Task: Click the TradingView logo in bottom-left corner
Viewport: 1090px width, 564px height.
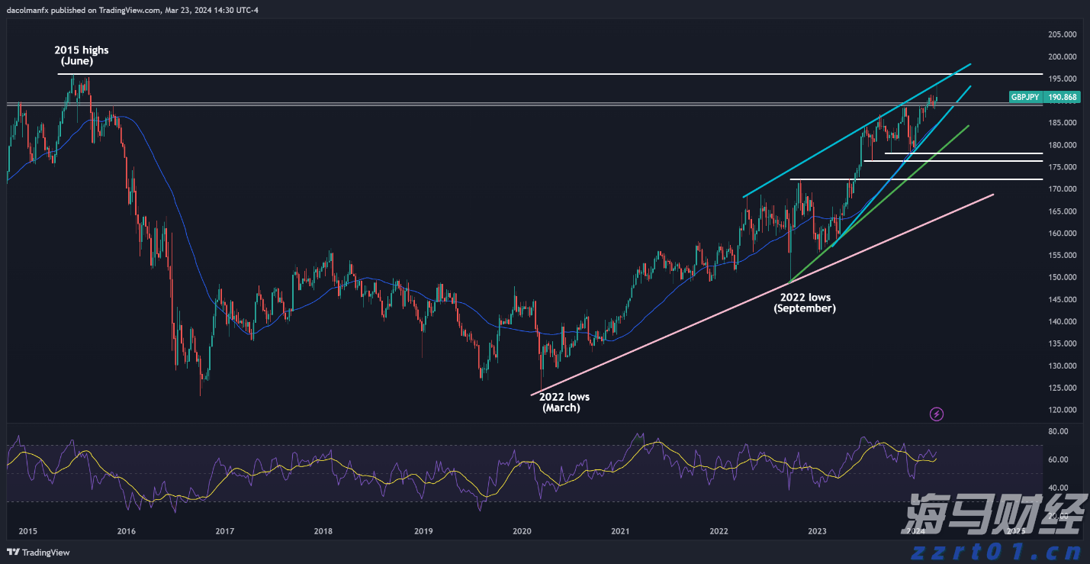Action: click(x=38, y=553)
